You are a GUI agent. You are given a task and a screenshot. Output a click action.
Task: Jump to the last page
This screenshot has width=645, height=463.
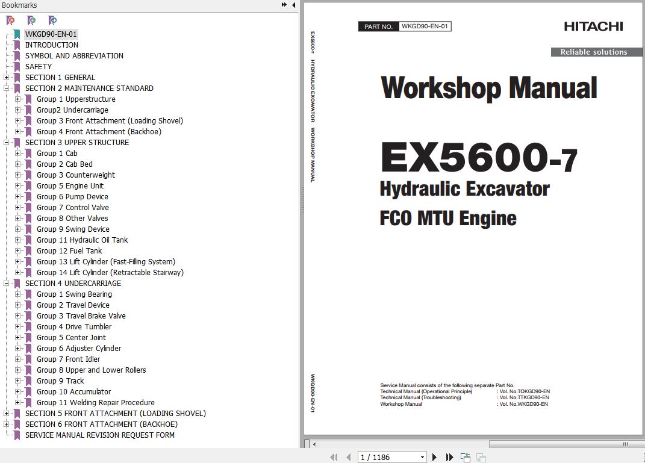point(449,457)
